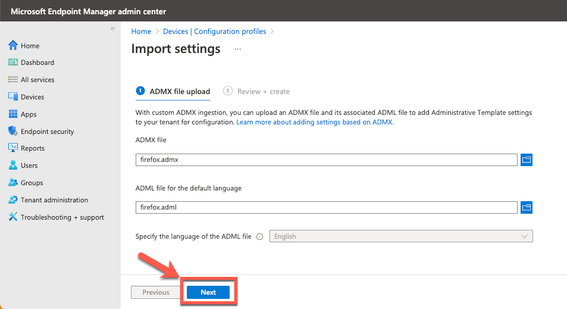Open Learn more about adding settings link
Viewport: 567px width, 309px height.
(315, 122)
